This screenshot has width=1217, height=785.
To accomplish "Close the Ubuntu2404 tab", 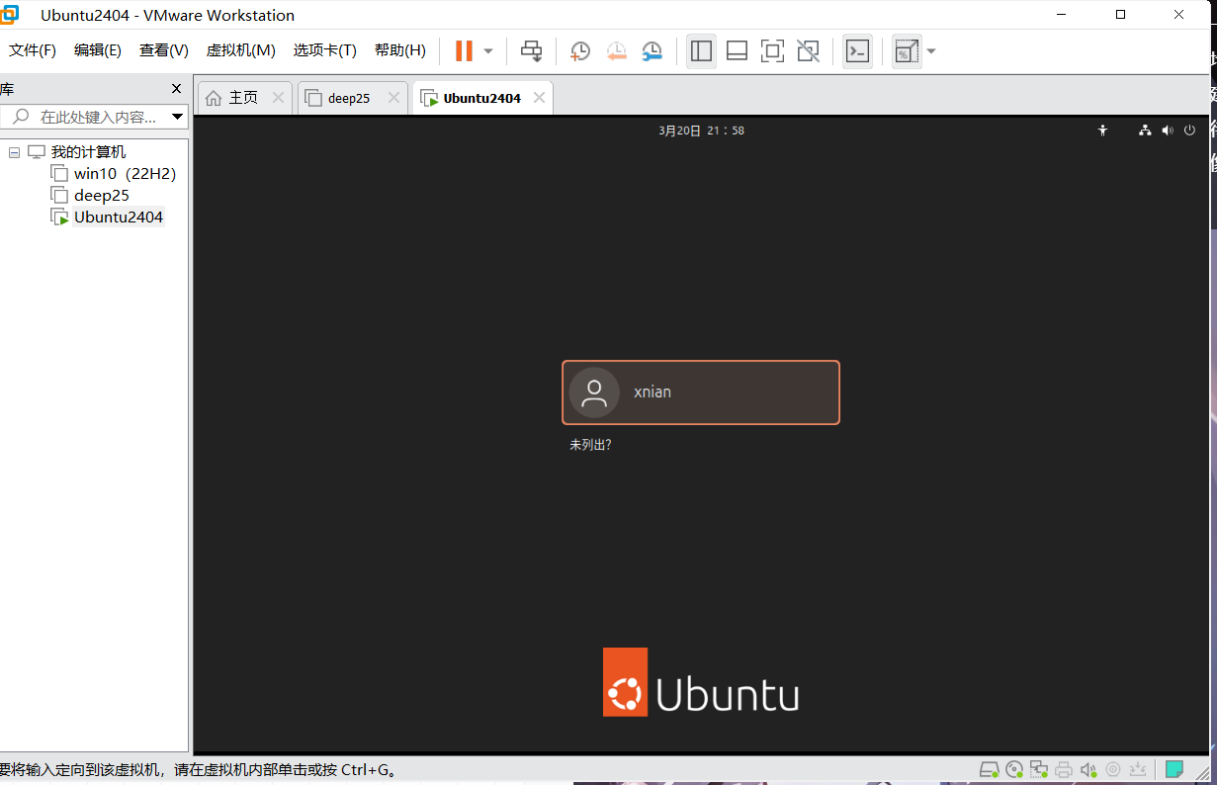I will point(539,98).
